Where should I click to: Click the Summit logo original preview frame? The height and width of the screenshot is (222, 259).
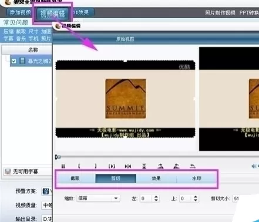[x=125, y=99]
